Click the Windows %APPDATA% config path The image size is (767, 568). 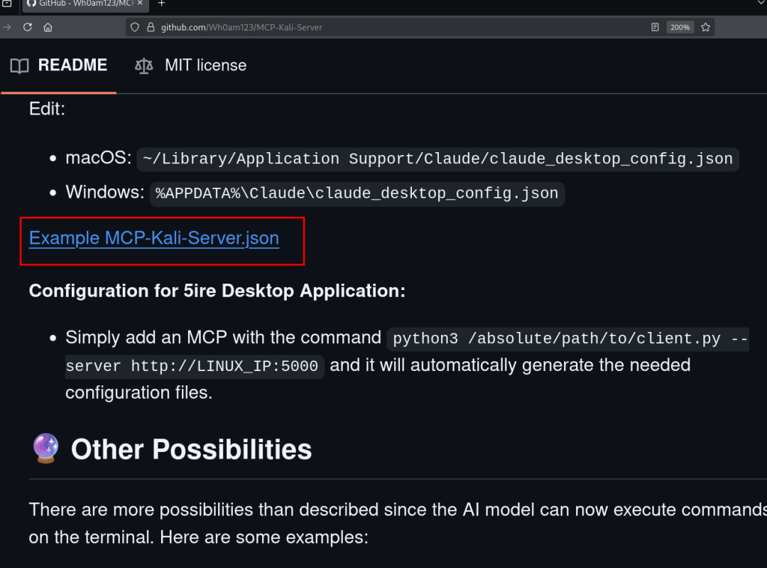tap(357, 194)
